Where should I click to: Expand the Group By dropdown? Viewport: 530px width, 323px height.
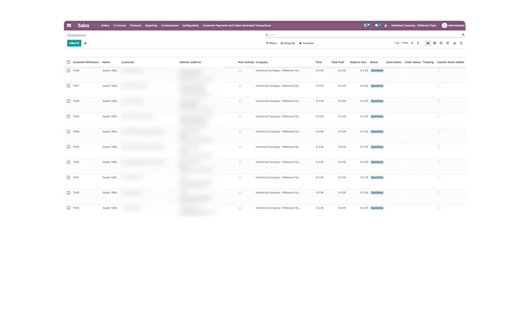pos(287,43)
